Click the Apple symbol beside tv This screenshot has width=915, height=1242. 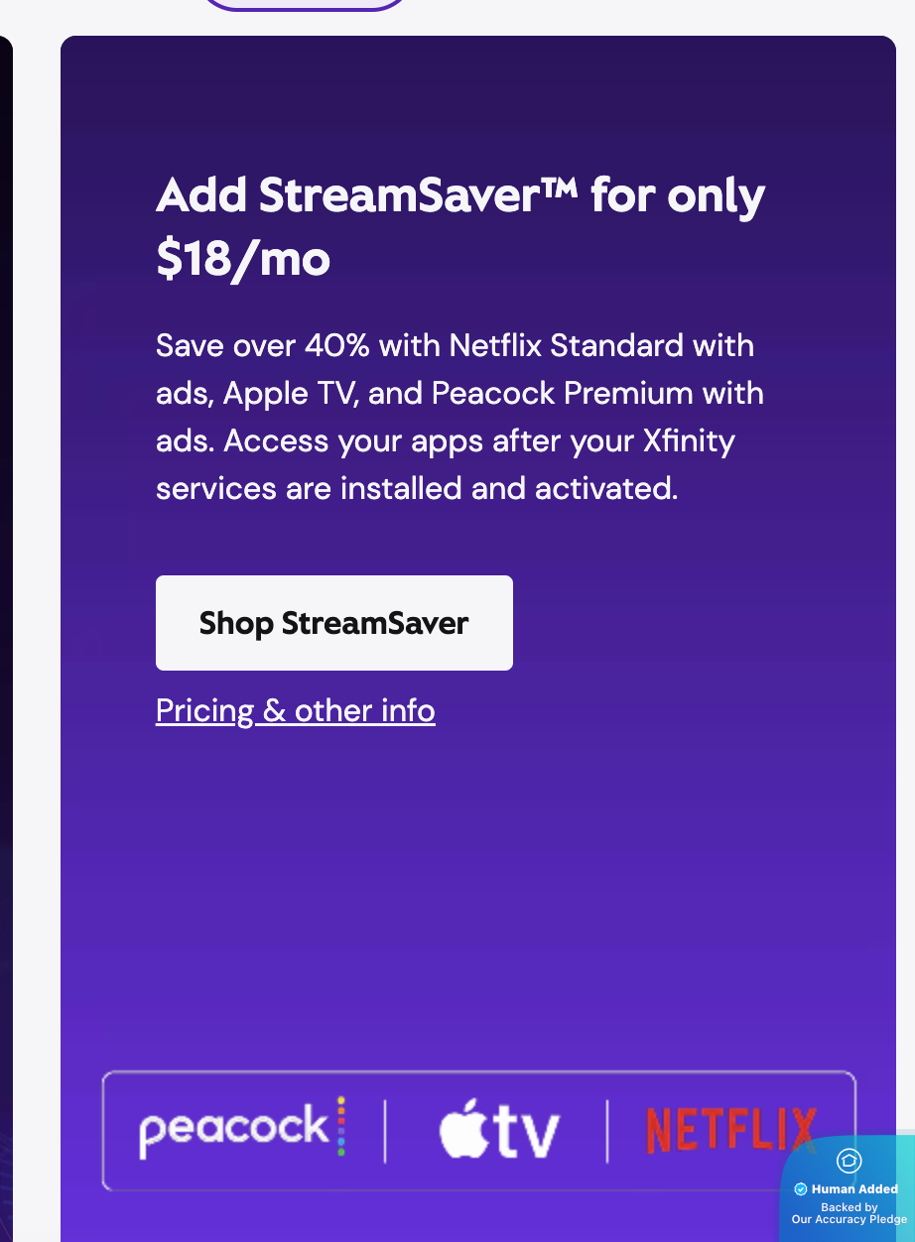click(462, 1130)
